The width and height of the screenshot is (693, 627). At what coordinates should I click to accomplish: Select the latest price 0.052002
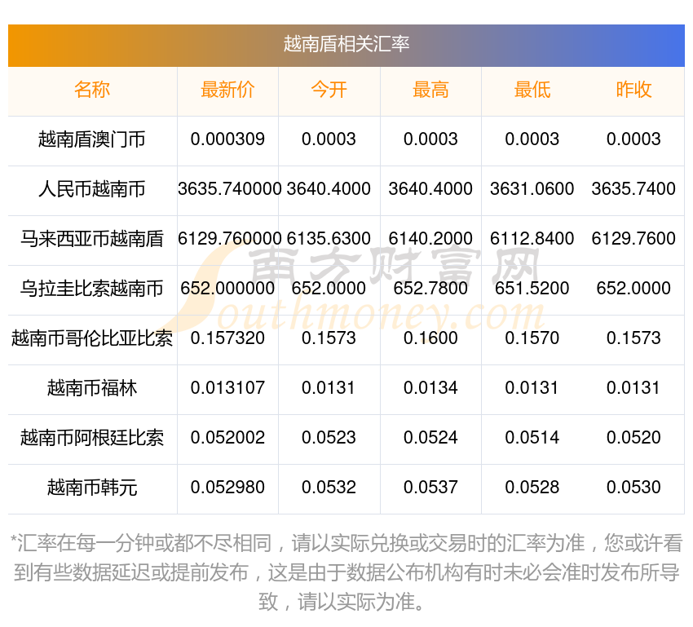tap(227, 438)
